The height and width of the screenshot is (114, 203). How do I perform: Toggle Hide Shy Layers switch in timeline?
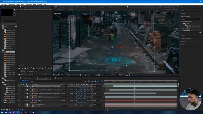92,81
